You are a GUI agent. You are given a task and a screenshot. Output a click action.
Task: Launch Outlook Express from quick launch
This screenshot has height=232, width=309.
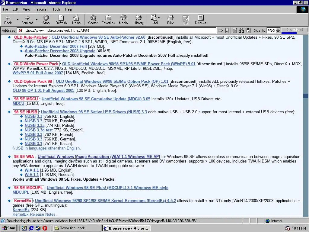(x=38, y=228)
